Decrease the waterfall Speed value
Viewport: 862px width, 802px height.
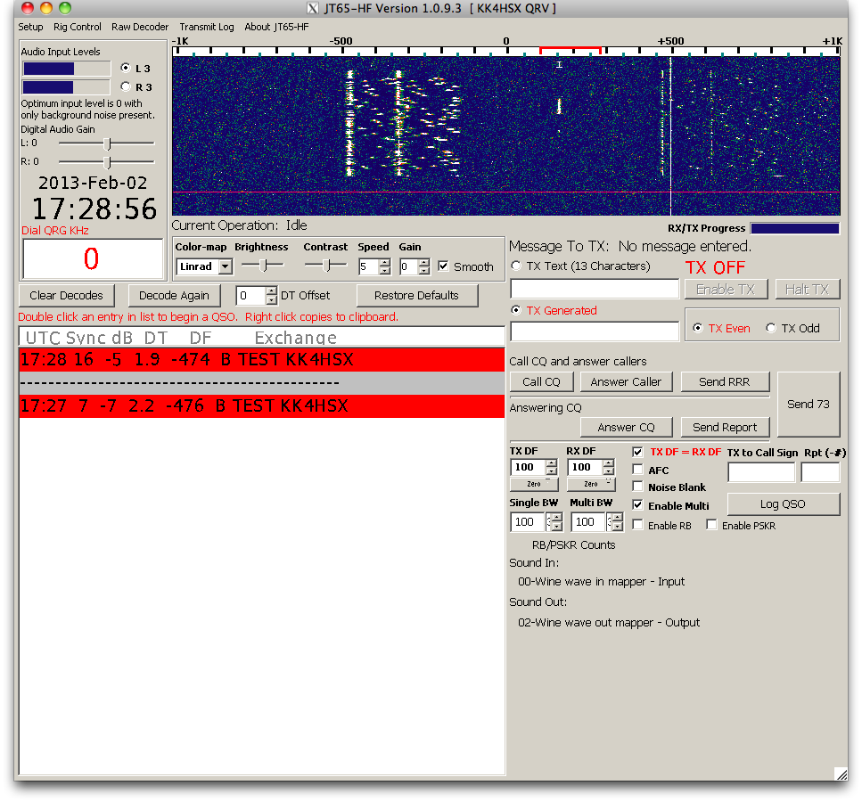[x=385, y=270]
